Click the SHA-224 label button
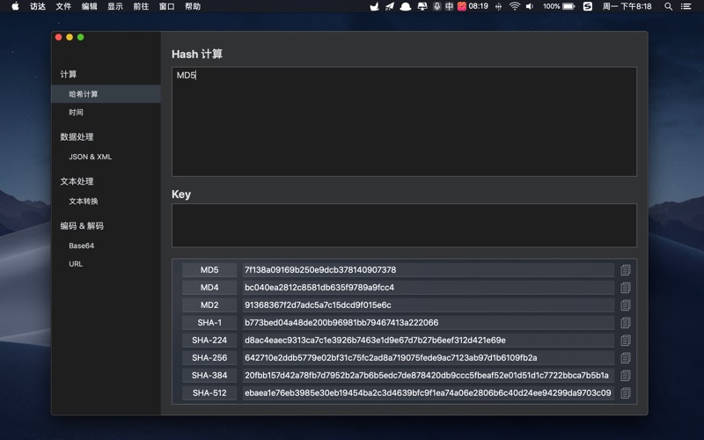The image size is (704, 440). point(209,341)
